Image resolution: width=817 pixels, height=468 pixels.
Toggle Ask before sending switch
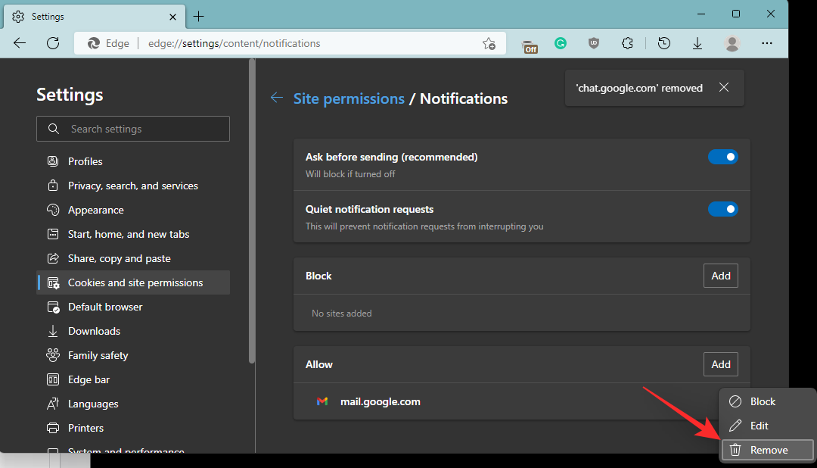[722, 157]
